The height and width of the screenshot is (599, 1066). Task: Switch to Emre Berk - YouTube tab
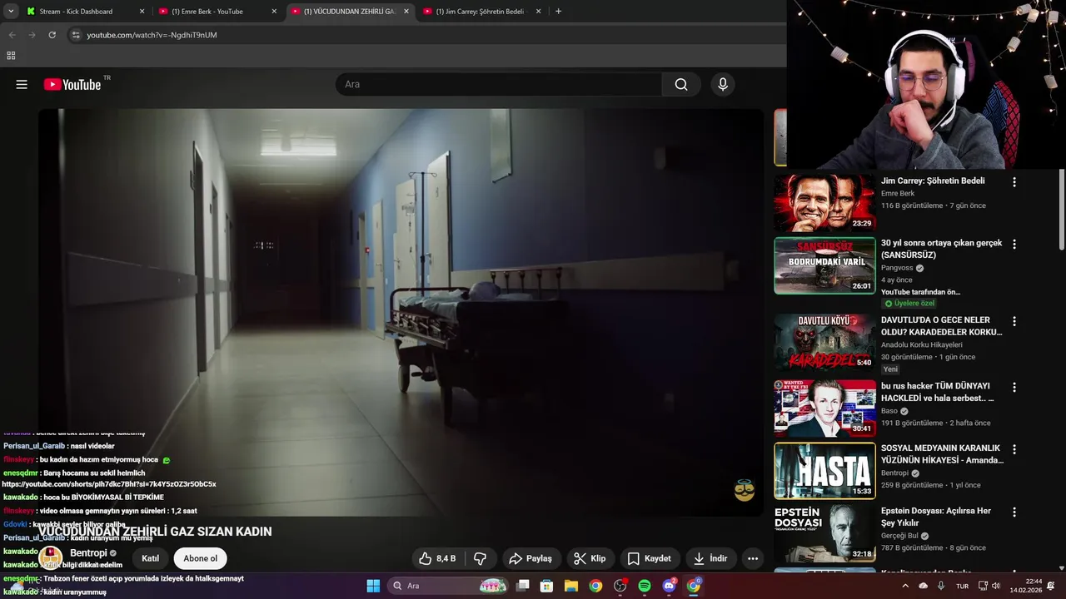pos(217,12)
